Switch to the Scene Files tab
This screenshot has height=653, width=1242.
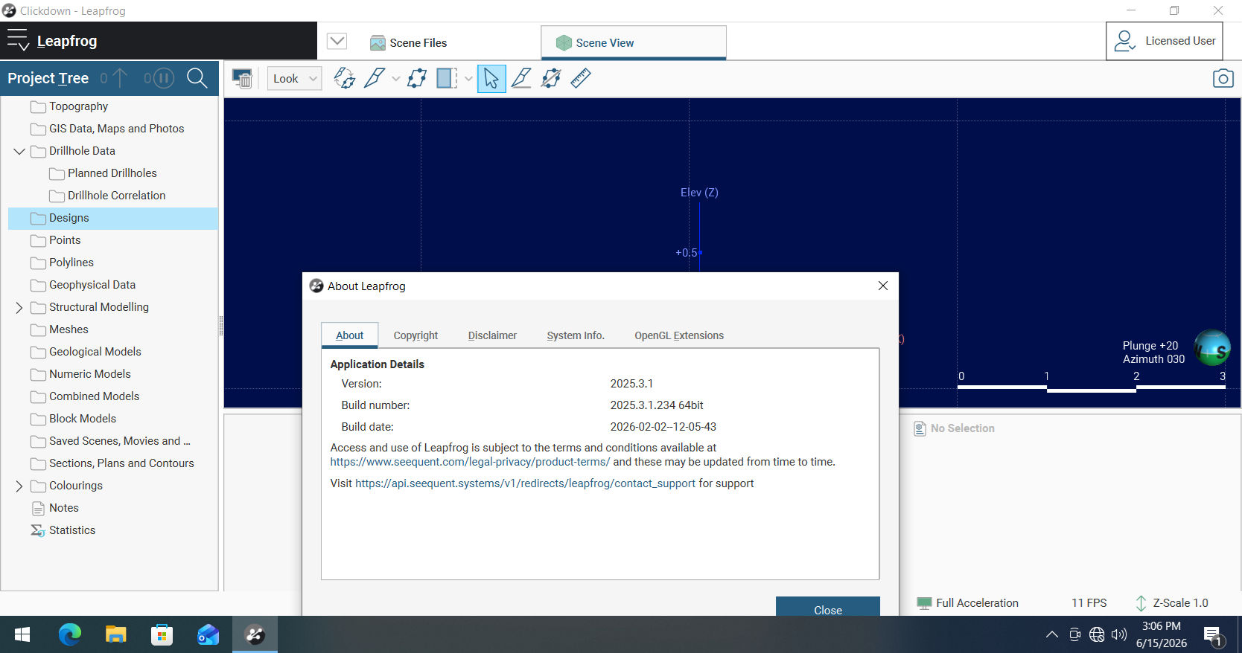click(409, 42)
